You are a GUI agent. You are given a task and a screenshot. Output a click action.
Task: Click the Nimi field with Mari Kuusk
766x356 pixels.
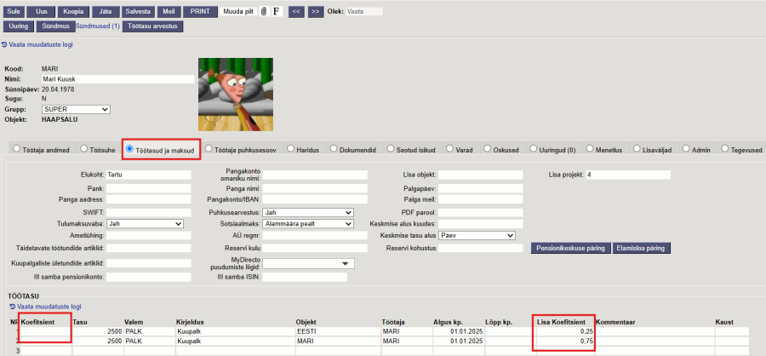point(117,79)
